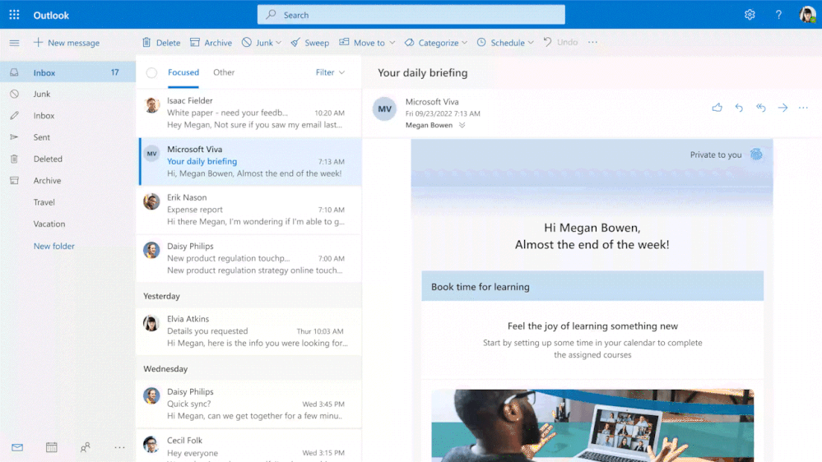Click into the Search box
Image resolution: width=822 pixels, height=462 pixels.
411,15
